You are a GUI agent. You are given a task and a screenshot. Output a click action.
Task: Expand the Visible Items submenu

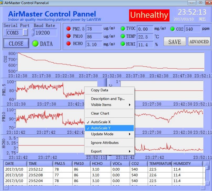coord(109,105)
